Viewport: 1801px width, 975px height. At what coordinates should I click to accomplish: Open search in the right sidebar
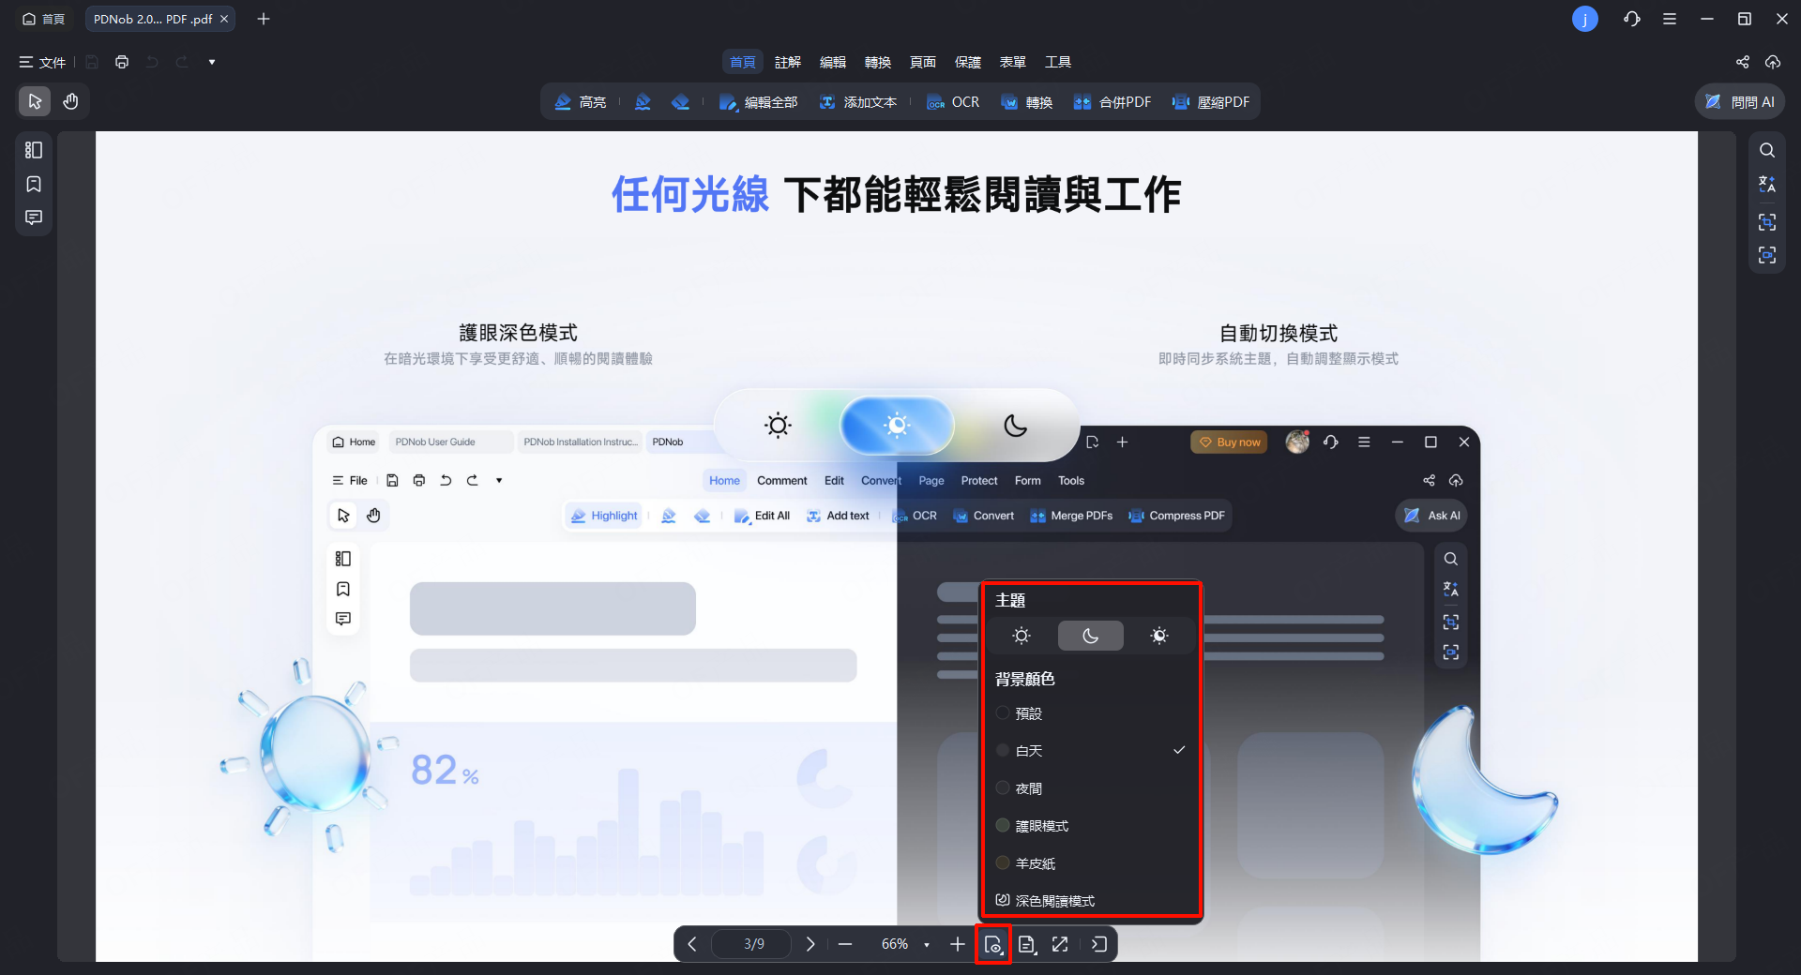point(1767,150)
